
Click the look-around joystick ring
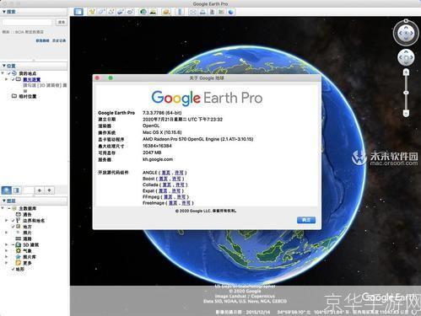point(406,33)
